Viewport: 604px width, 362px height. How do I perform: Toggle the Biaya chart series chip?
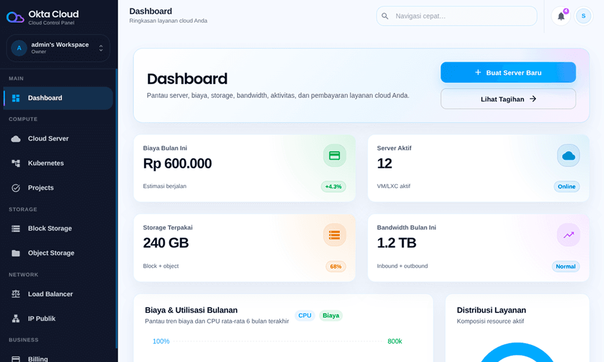pyautogui.click(x=330, y=316)
